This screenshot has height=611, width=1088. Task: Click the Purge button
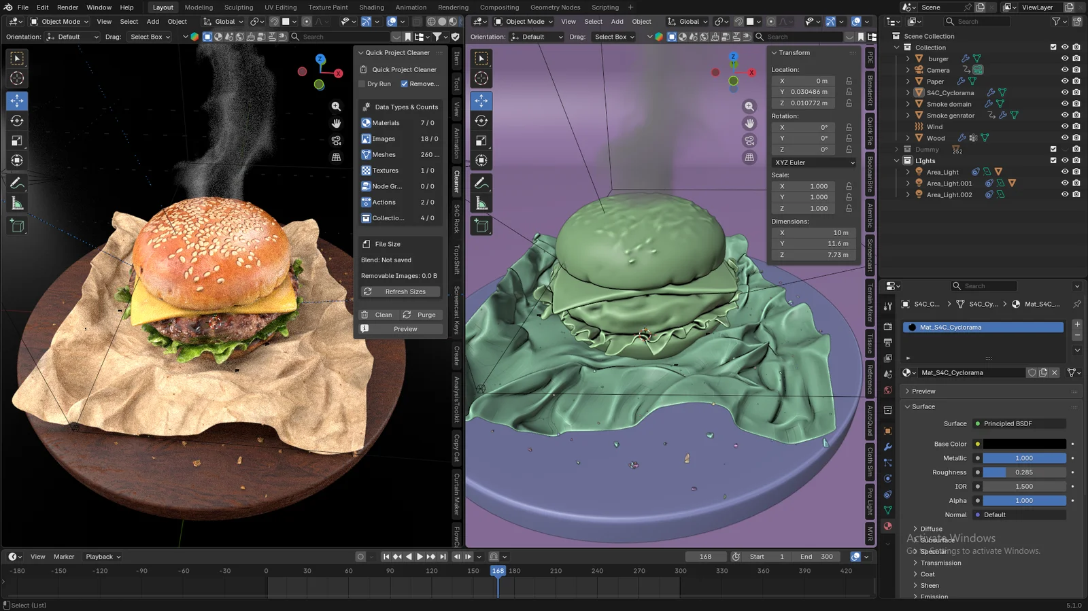pyautogui.click(x=421, y=315)
